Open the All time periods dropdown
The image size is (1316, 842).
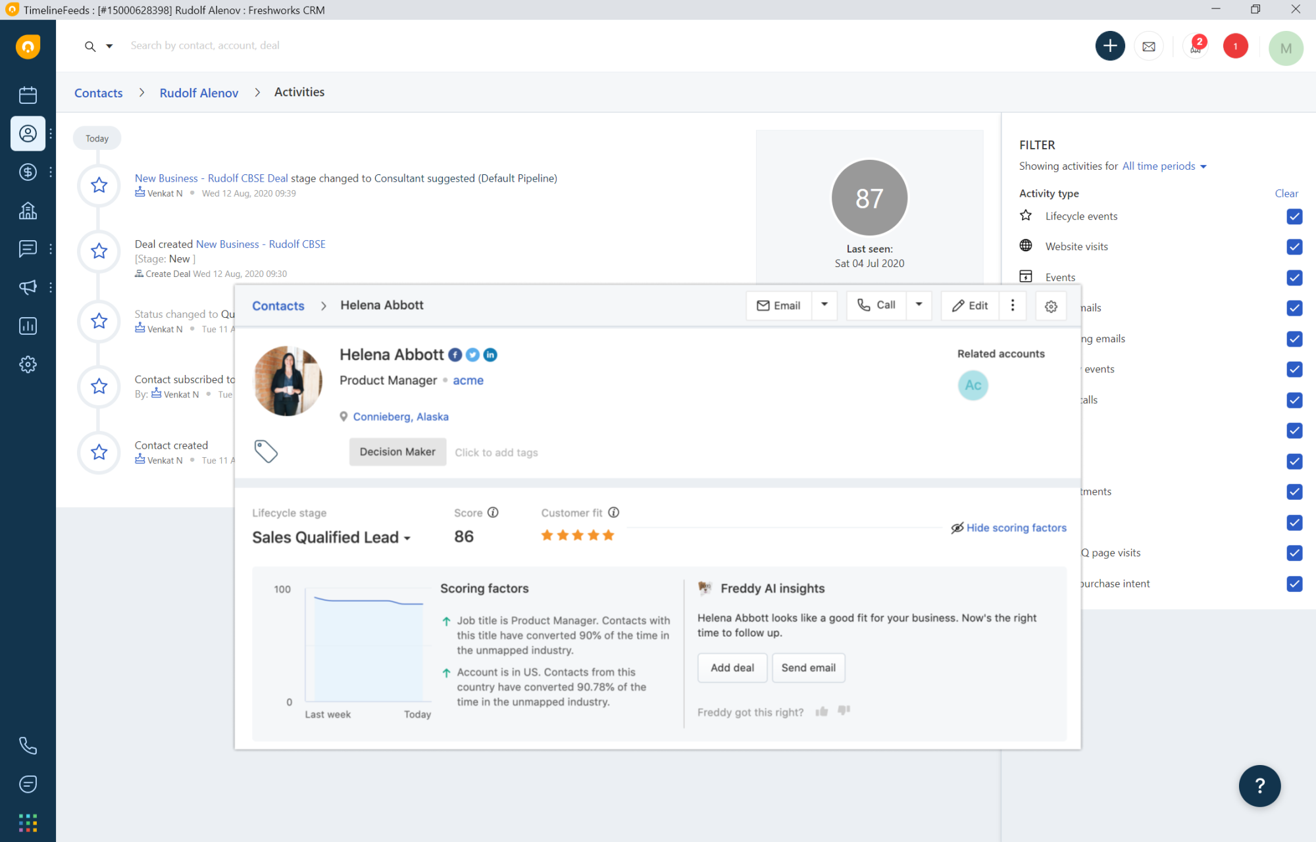point(1163,166)
